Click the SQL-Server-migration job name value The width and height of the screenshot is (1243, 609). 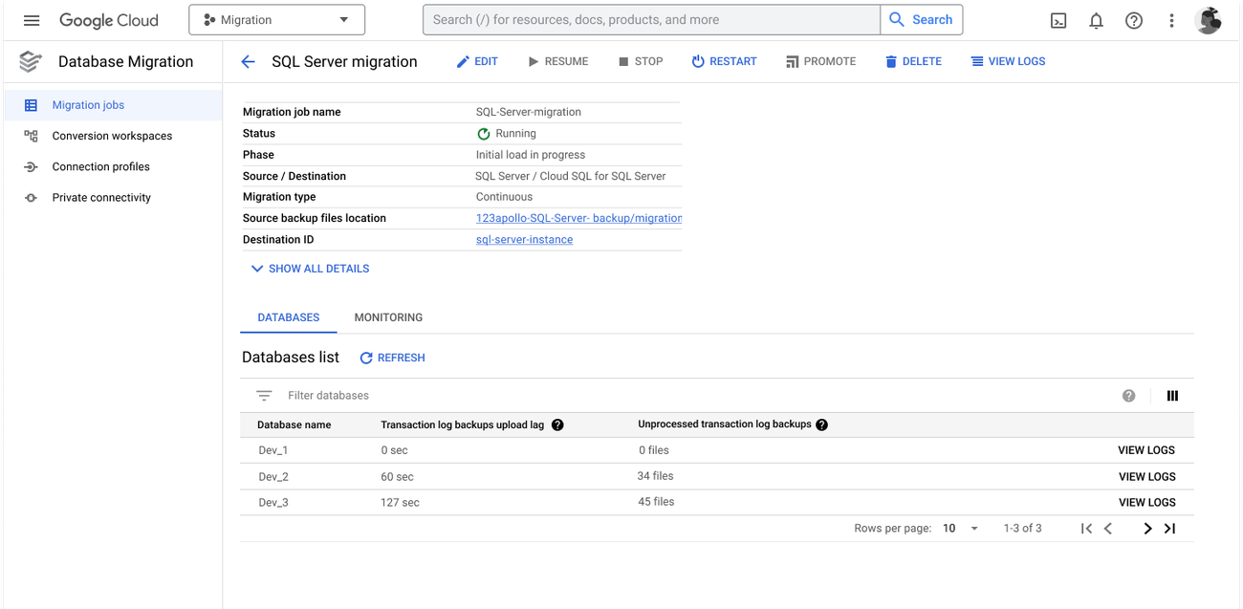point(529,112)
